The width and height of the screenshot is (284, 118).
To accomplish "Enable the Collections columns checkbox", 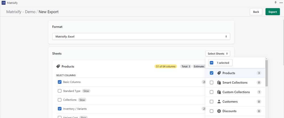I will click(60, 100).
